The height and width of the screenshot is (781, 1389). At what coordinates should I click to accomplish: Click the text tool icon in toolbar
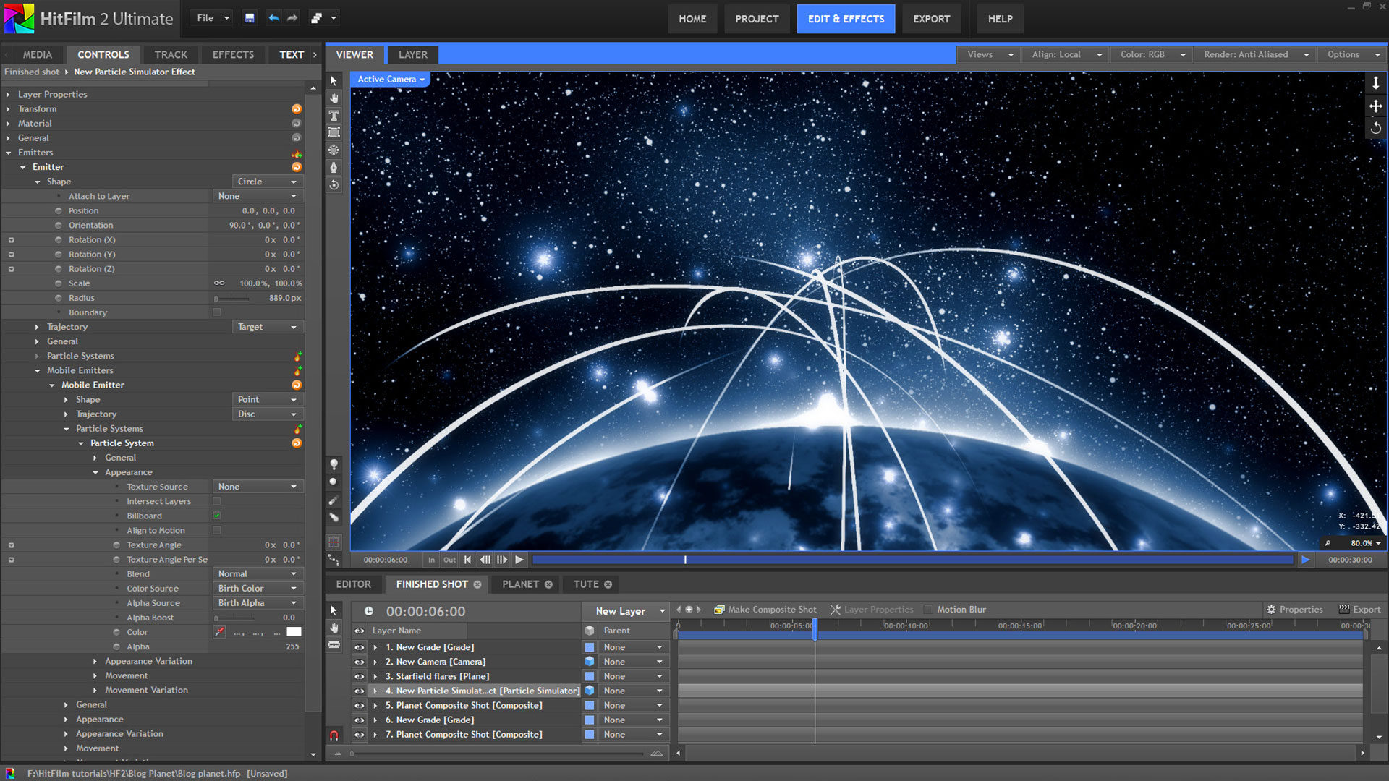pos(334,116)
